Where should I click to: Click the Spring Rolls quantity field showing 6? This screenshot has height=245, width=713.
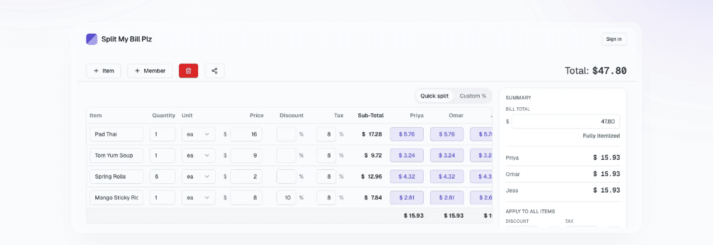pos(162,176)
